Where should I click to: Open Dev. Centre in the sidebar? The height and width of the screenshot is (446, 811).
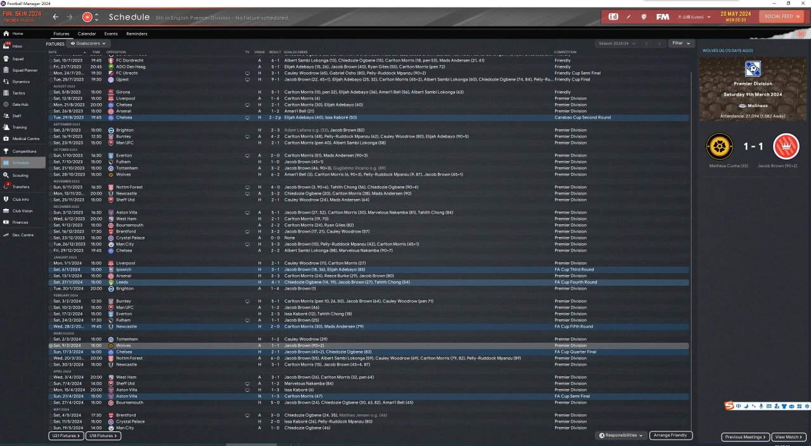click(x=22, y=235)
